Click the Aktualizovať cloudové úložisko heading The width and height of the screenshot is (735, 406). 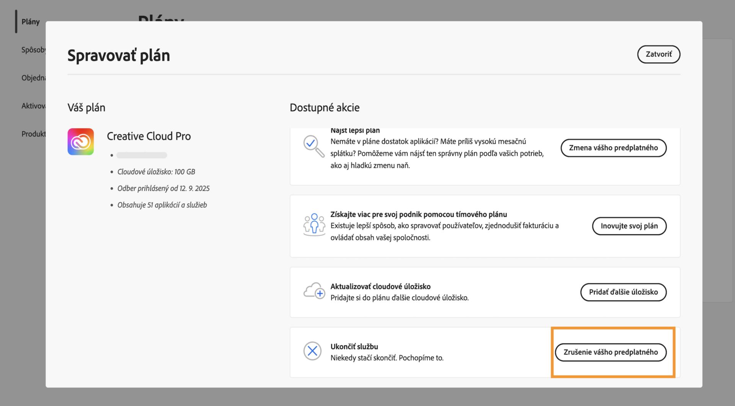[x=380, y=286]
